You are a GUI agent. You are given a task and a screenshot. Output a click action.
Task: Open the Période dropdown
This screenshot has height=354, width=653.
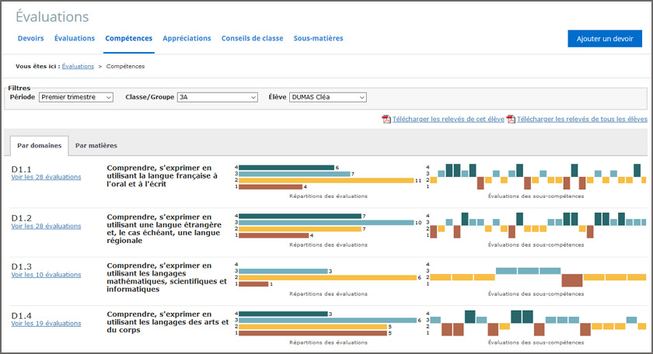pos(76,97)
